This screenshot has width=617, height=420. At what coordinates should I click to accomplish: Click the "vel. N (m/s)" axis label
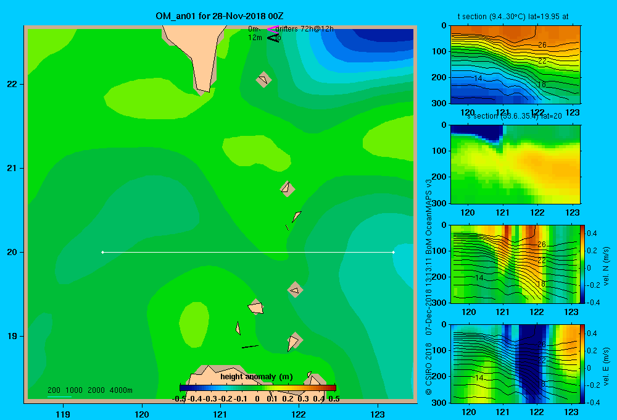point(606,266)
